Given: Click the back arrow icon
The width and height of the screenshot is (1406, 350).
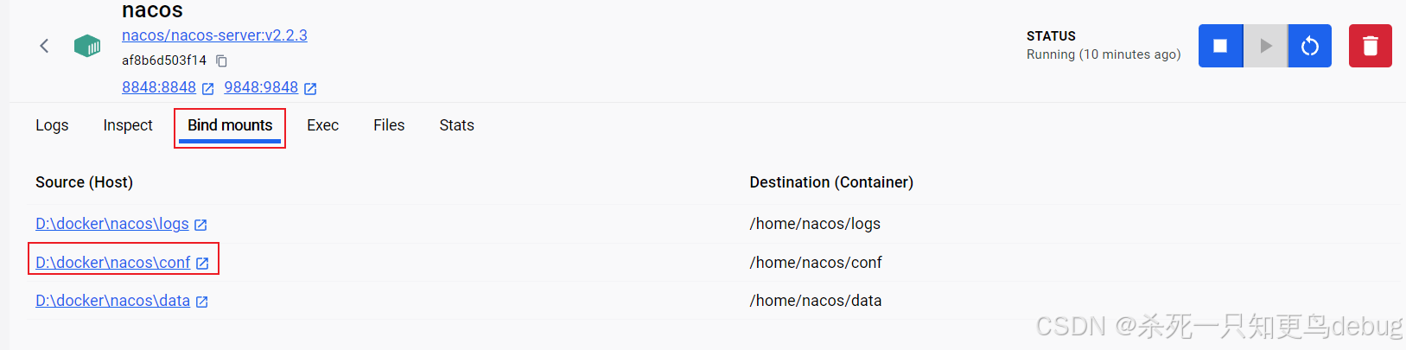Looking at the screenshot, I should (x=44, y=46).
